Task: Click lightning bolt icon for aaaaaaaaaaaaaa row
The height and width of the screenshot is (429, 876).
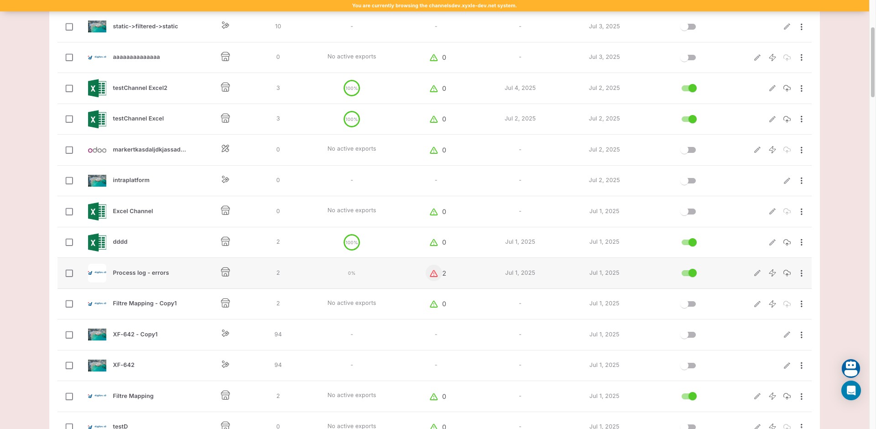Action: (772, 58)
